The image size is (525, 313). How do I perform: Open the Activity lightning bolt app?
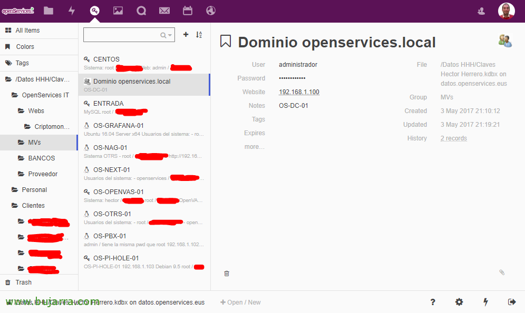tap(72, 11)
